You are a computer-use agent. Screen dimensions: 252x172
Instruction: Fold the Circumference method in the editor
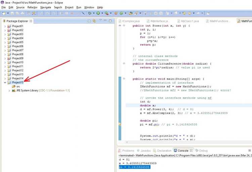tap(124, 63)
